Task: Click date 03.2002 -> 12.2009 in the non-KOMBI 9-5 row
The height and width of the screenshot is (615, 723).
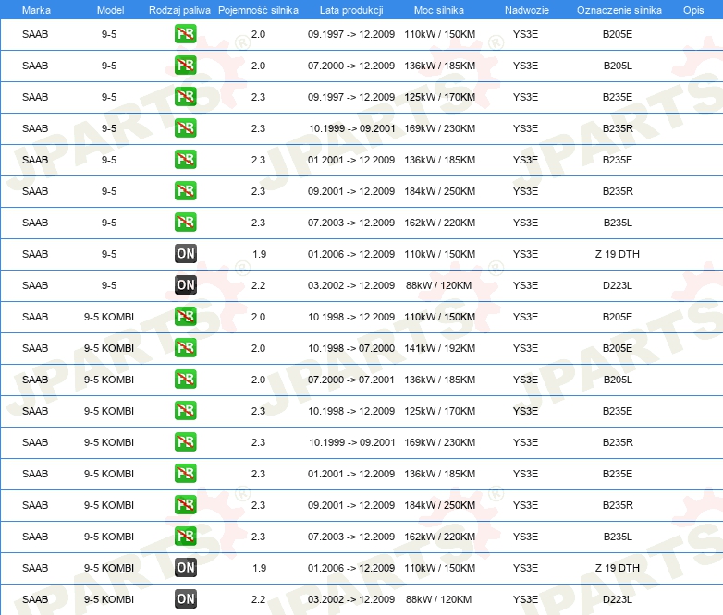Action: [351, 285]
